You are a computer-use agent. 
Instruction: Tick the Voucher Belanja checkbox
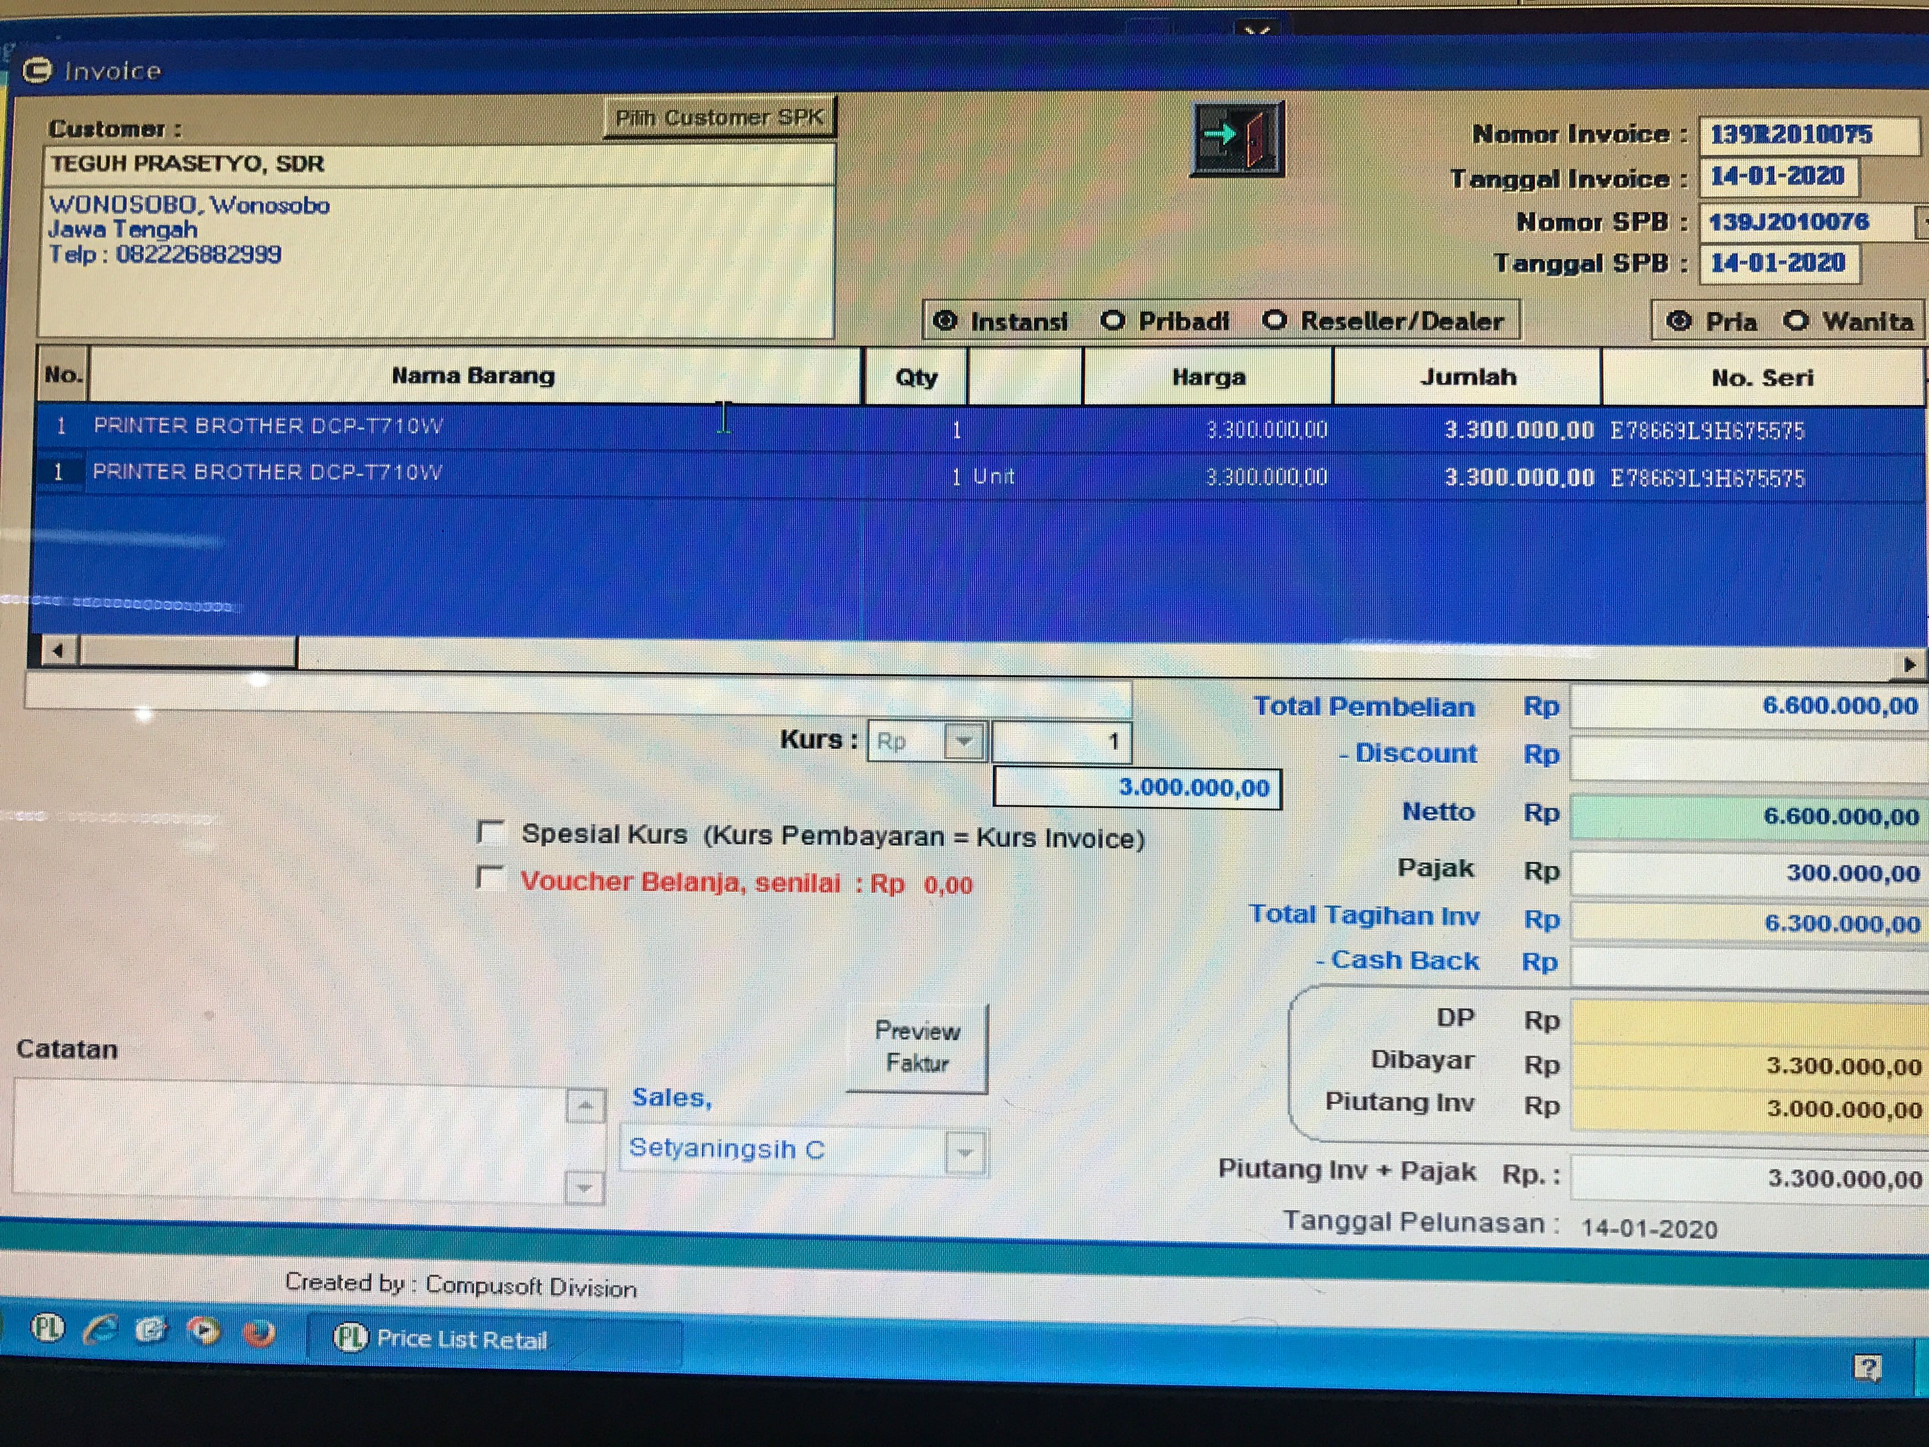tap(491, 878)
